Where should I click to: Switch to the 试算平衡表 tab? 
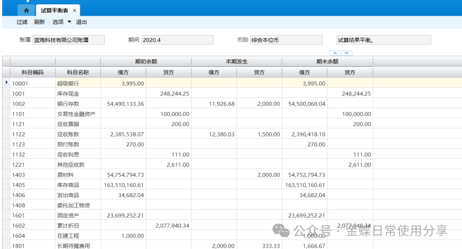pyautogui.click(x=54, y=10)
